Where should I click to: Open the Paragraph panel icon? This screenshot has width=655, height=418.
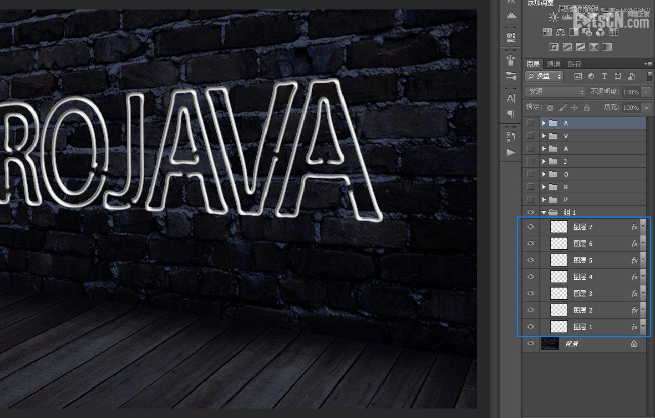coord(511,114)
